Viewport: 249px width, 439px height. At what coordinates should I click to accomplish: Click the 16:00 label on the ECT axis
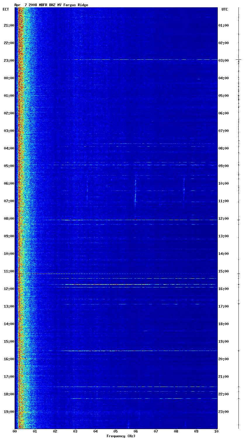(9, 359)
